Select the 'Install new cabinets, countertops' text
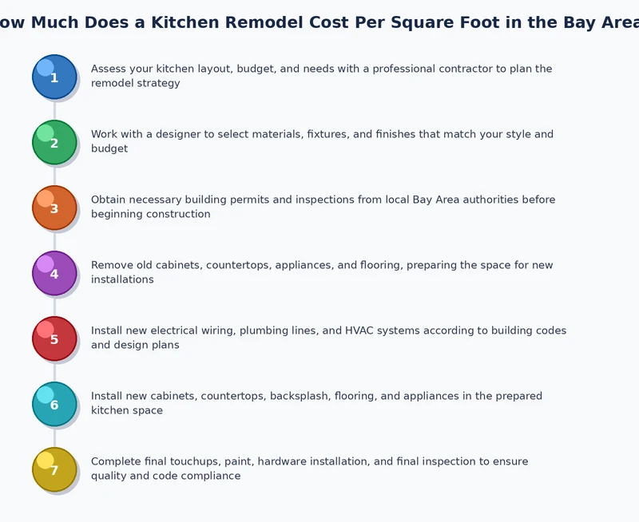 pyautogui.click(x=316, y=403)
